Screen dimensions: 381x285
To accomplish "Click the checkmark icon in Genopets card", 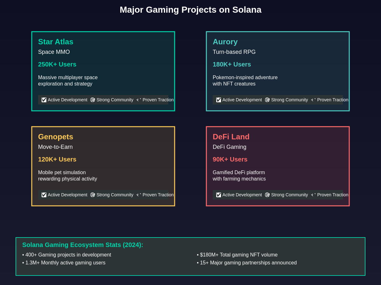I will tap(44, 195).
